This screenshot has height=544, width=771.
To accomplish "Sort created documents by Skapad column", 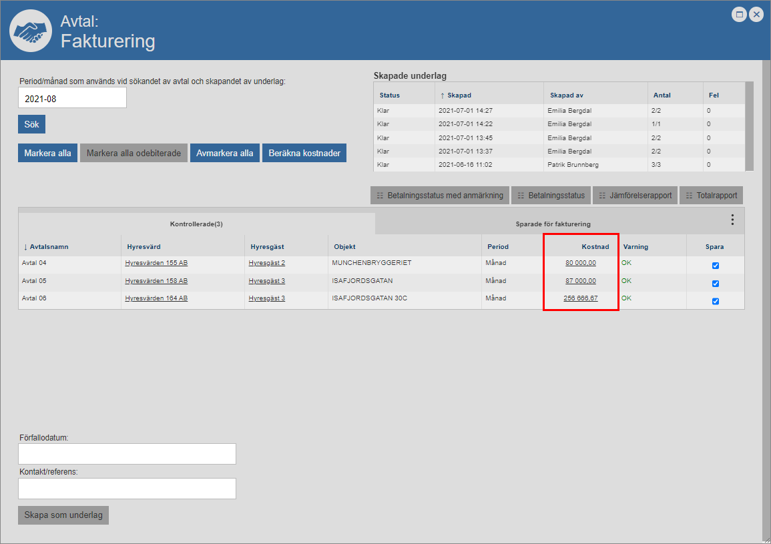I will point(459,95).
